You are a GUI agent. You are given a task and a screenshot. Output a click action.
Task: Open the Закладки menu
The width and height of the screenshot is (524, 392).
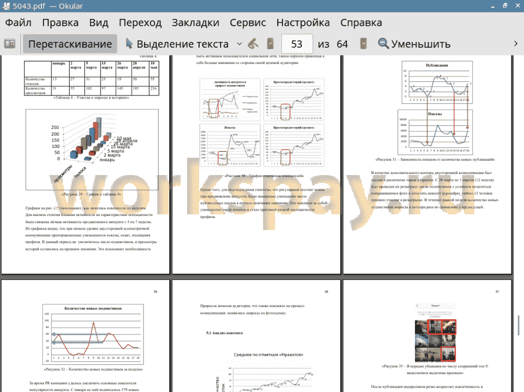point(195,23)
